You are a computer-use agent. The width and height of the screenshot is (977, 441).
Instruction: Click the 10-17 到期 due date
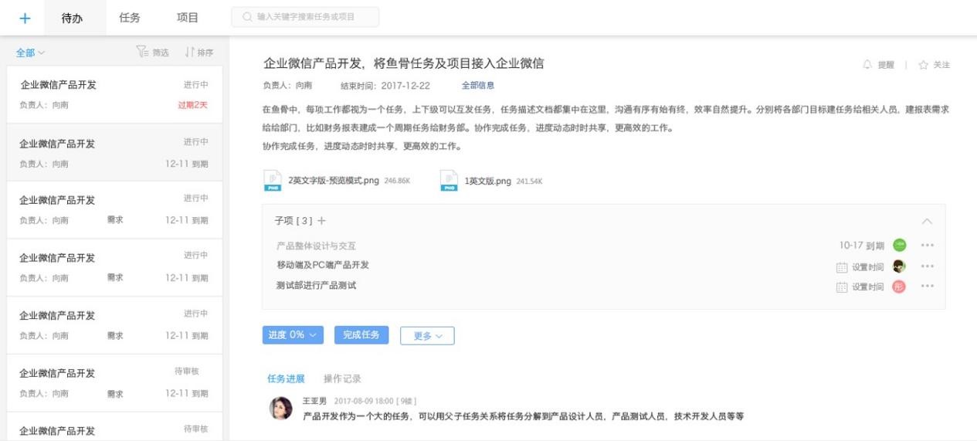pos(862,246)
